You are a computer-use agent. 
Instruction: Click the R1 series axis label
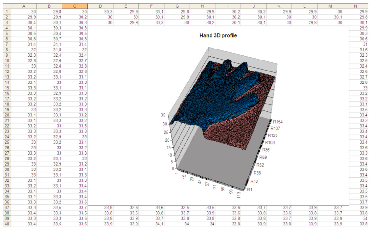(x=250, y=190)
